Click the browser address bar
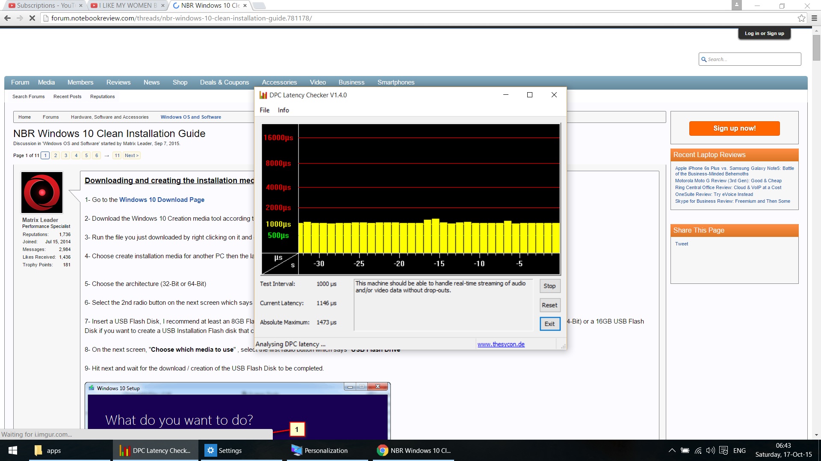 419,18
